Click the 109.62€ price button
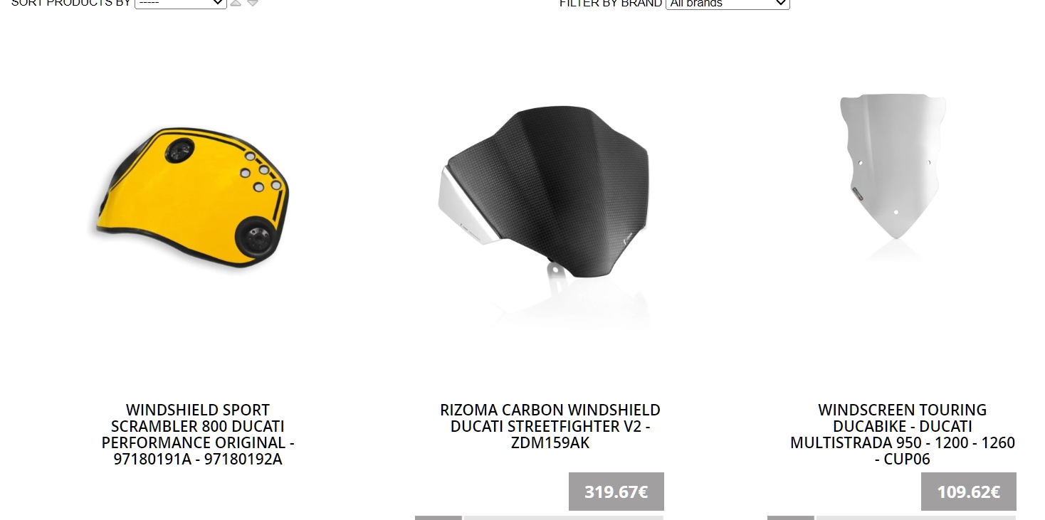 click(969, 492)
